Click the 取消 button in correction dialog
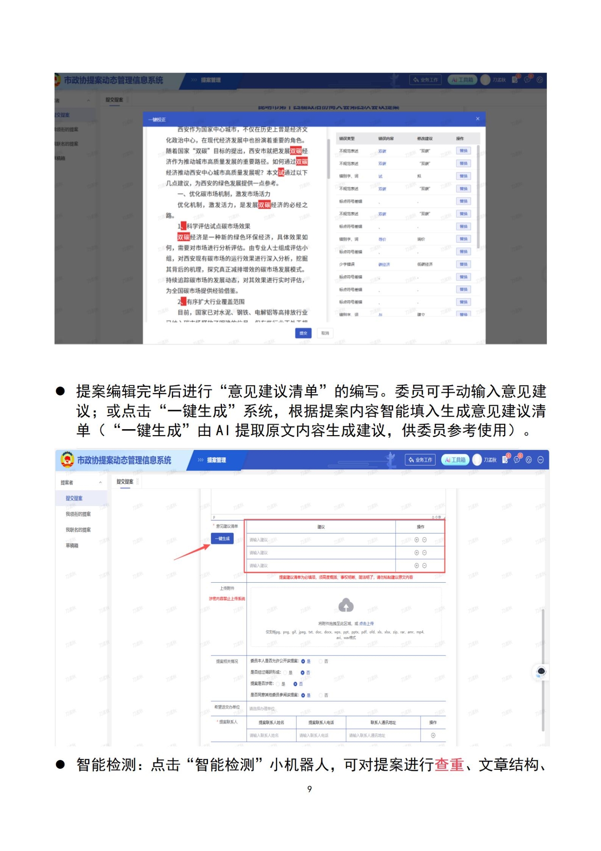Image resolution: width=601 pixels, height=851 pixels. point(325,333)
